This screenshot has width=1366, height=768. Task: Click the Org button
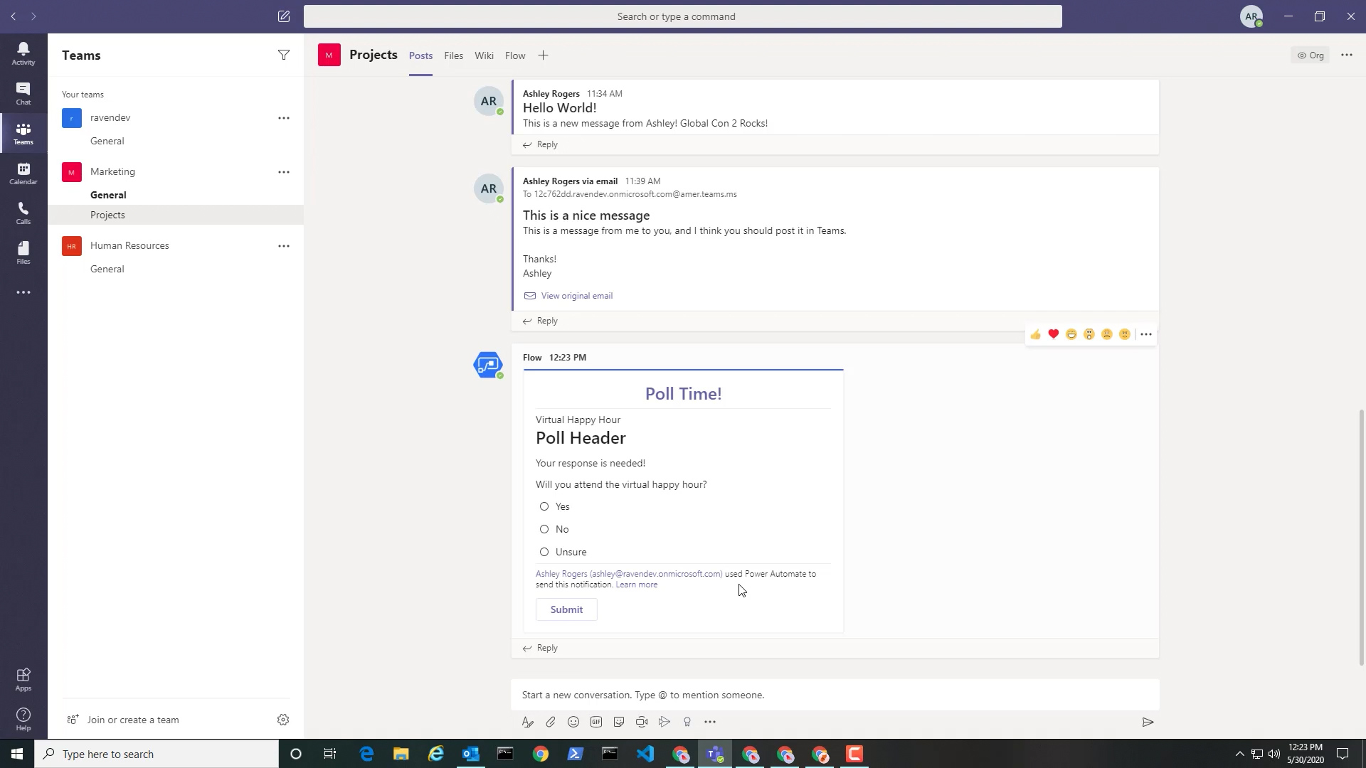(x=1311, y=55)
